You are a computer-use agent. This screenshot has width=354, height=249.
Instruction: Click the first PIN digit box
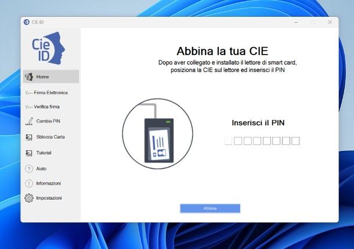tap(228, 141)
